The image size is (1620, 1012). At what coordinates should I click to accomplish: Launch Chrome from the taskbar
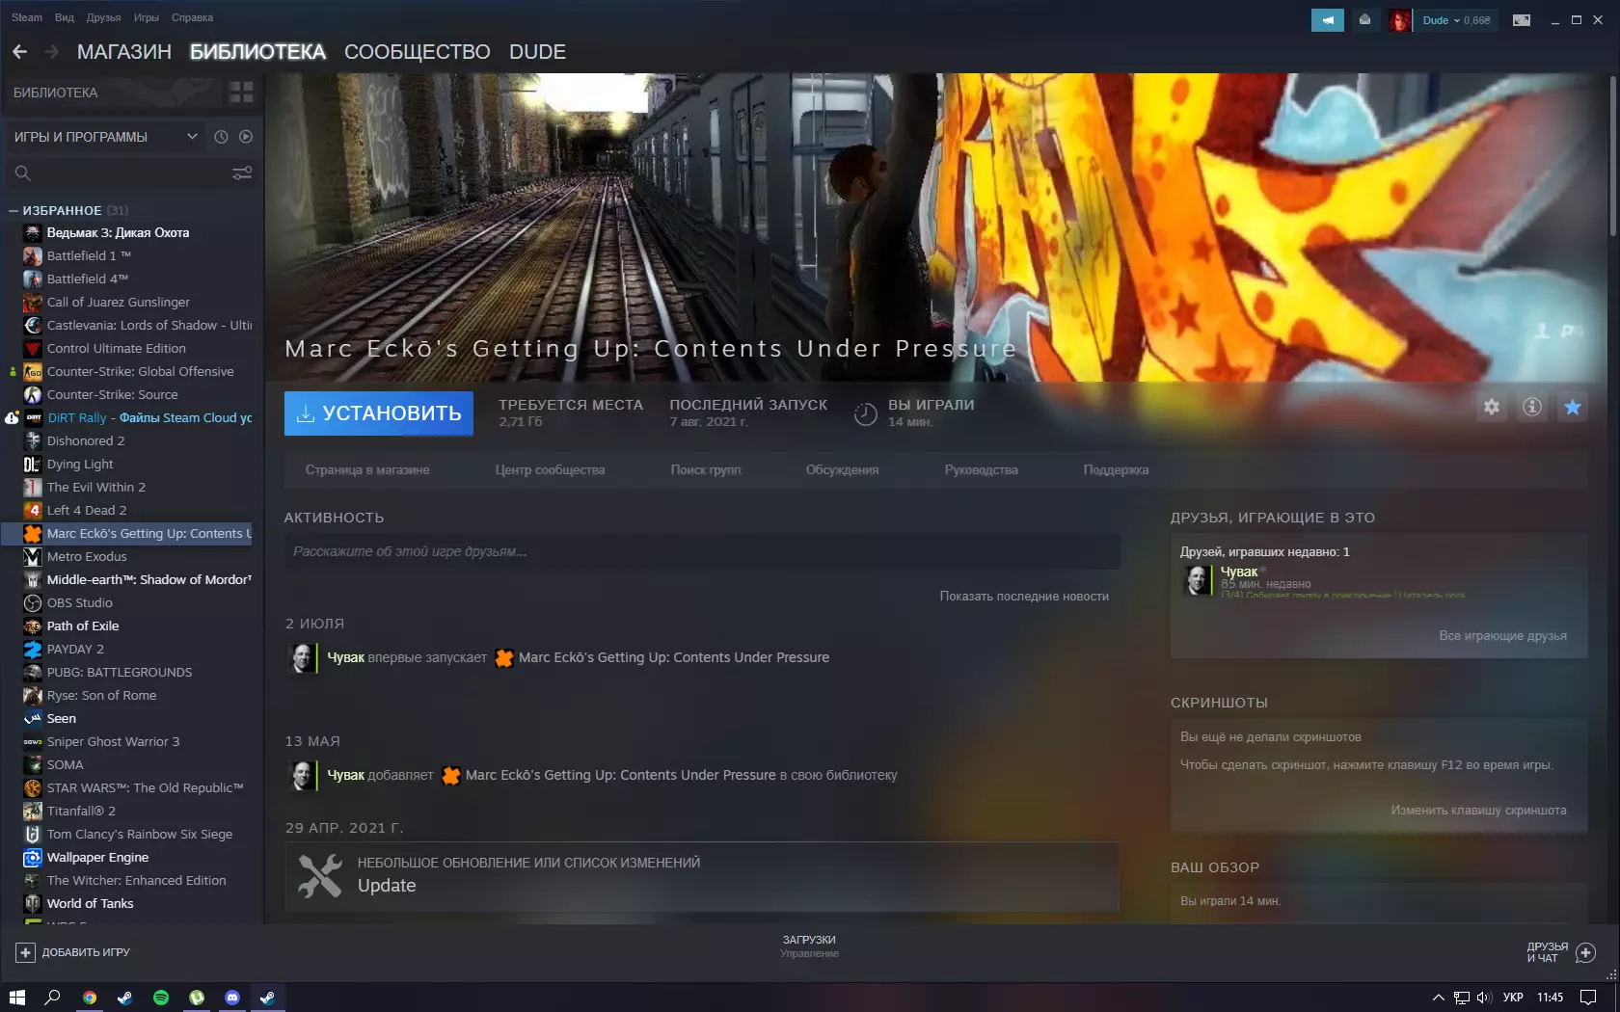click(90, 998)
